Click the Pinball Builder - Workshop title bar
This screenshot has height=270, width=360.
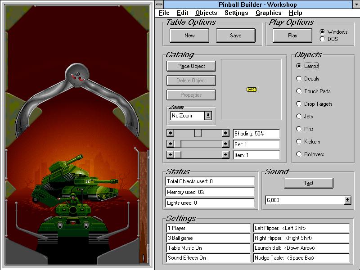tap(258, 4)
